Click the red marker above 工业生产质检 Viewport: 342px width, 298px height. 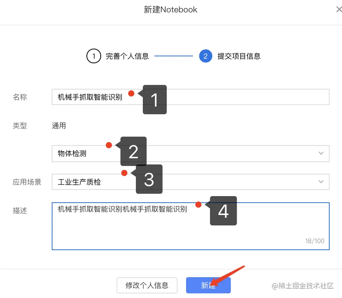click(x=124, y=173)
